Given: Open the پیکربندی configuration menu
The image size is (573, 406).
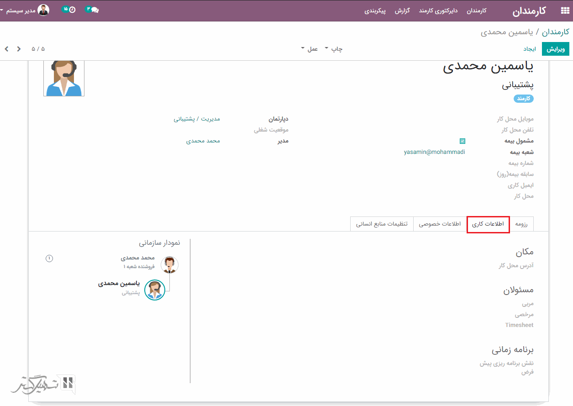Looking at the screenshot, I should tap(375, 11).
